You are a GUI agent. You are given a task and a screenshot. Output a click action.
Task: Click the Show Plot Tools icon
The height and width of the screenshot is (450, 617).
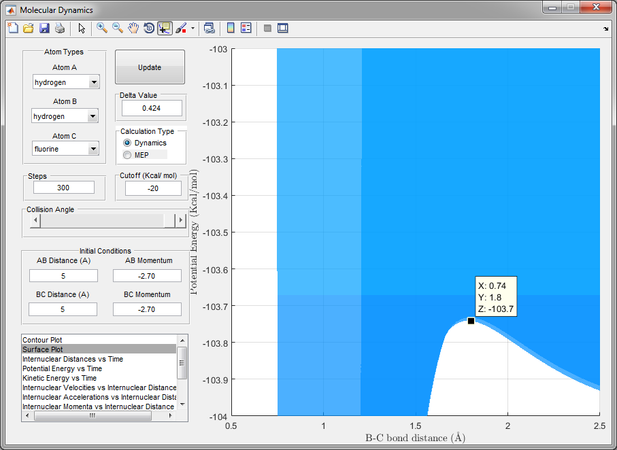pos(282,28)
